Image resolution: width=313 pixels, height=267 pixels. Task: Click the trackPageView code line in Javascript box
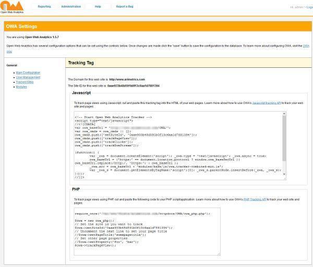pos(106,139)
